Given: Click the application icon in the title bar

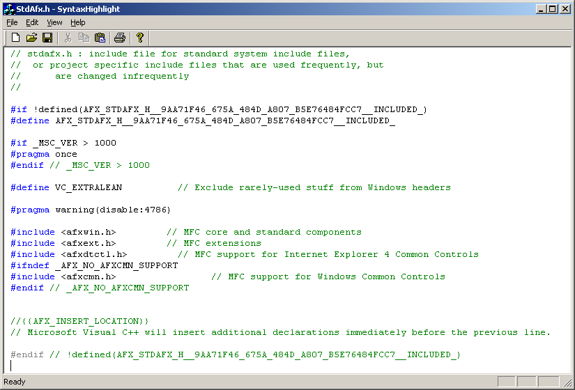Looking at the screenshot, I should 8,8.
